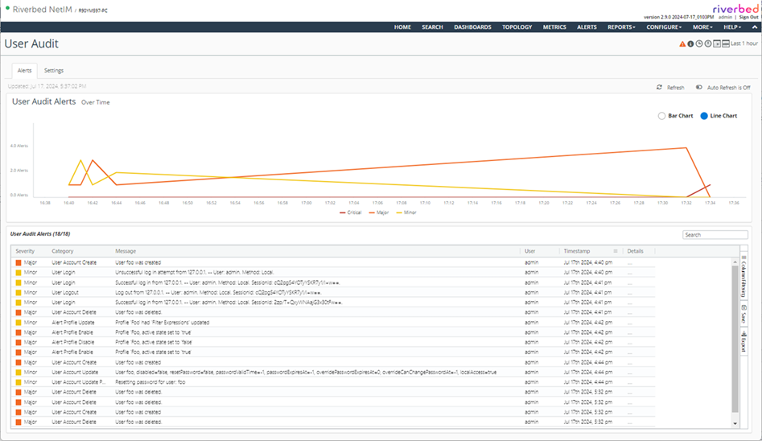
Task: Go to DASHBOARDS in the navigation bar
Action: [x=472, y=27]
